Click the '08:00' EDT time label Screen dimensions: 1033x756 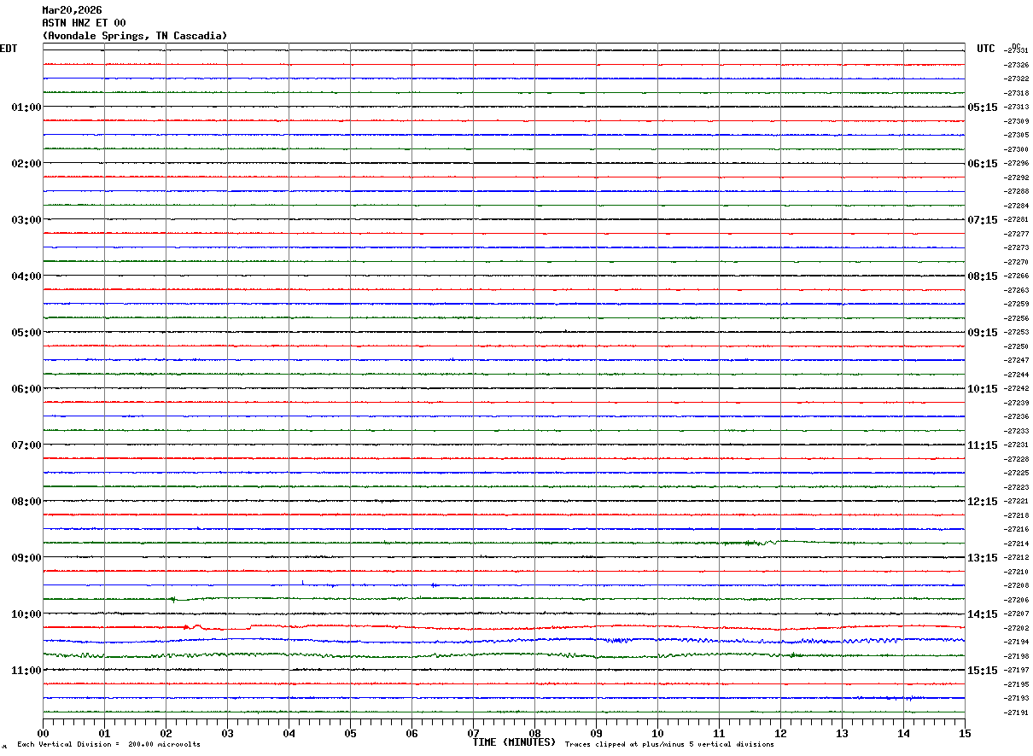tap(26, 502)
